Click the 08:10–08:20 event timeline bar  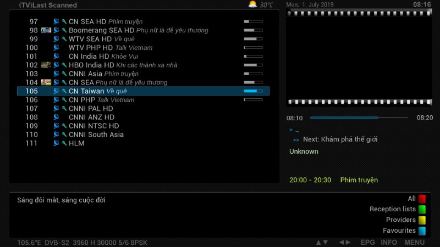pos(359,118)
